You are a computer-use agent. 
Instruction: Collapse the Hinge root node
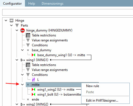click(6, 21)
